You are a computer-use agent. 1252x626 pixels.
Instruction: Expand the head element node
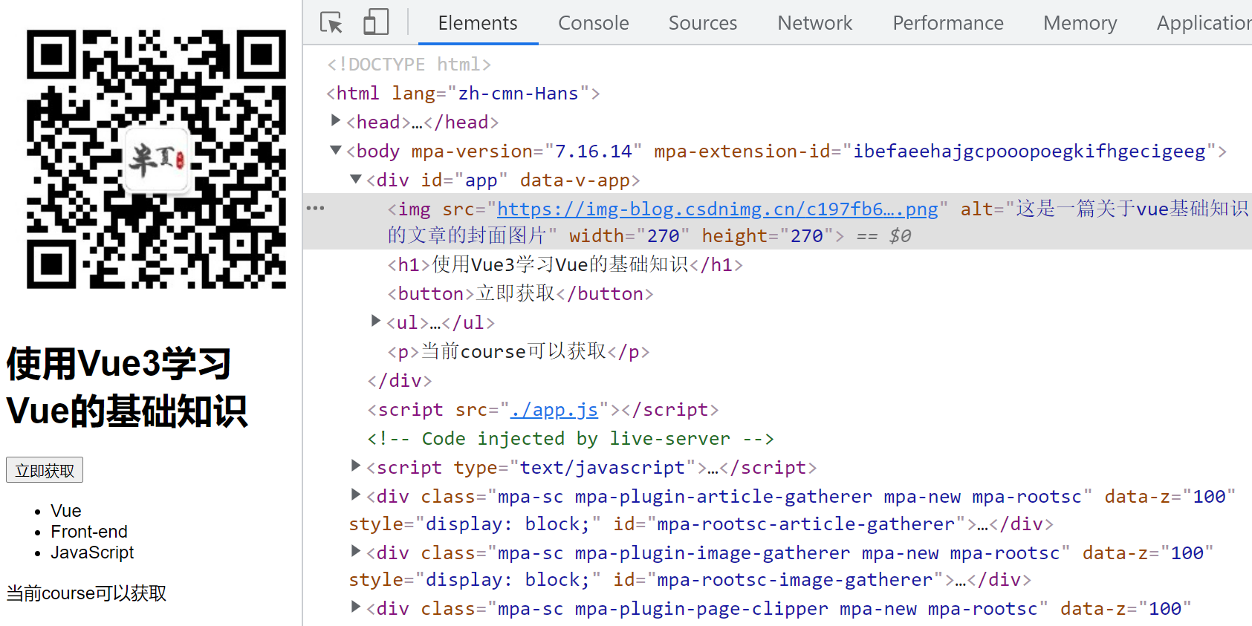pos(335,120)
